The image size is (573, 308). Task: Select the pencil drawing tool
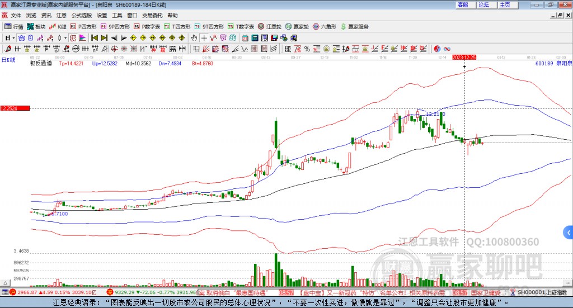click(8, 49)
